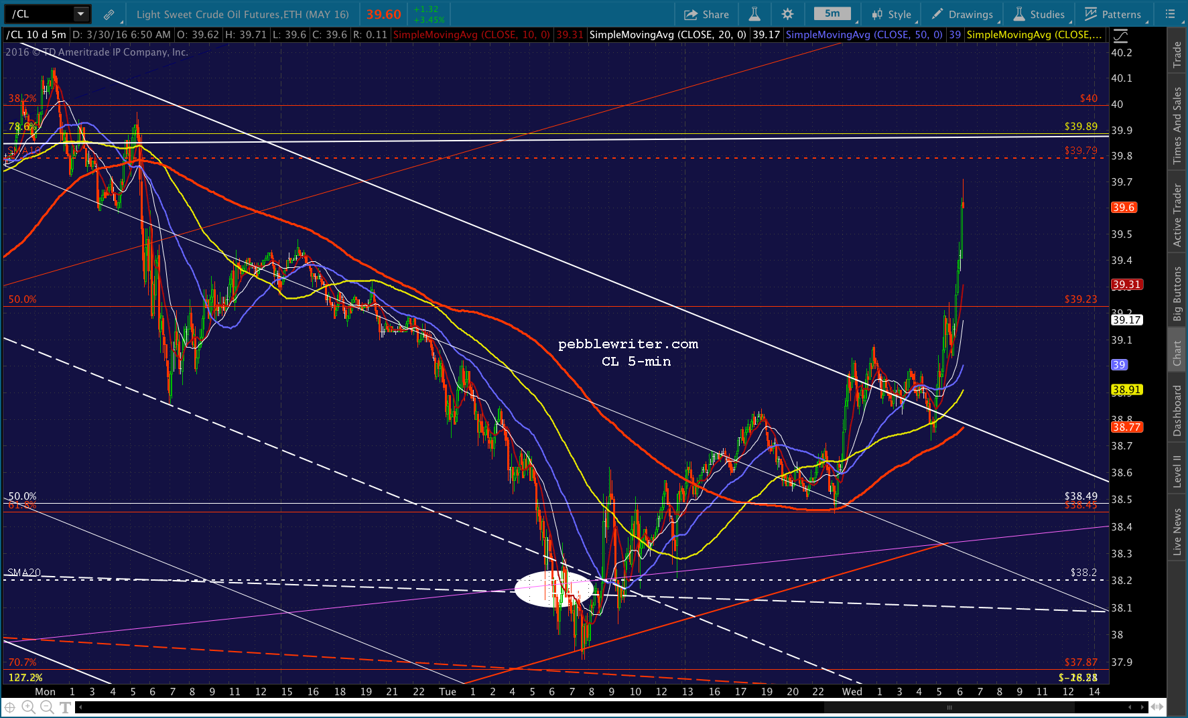1188x718 pixels.
Task: Click the zoom out magnifier
Action: pyautogui.click(x=46, y=707)
